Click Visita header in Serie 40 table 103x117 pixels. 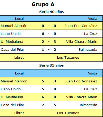click(x=93, y=19)
